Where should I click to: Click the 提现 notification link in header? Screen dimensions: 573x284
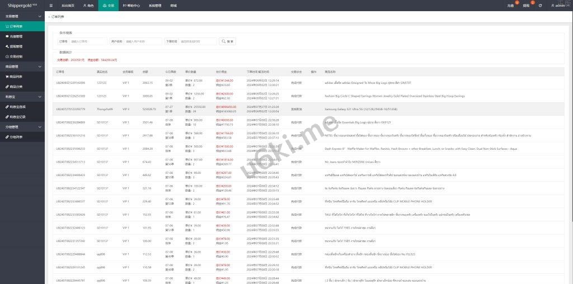coord(526,6)
